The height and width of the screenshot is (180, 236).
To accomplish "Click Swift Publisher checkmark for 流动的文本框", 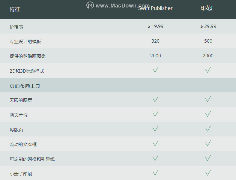I will [x=155, y=143].
